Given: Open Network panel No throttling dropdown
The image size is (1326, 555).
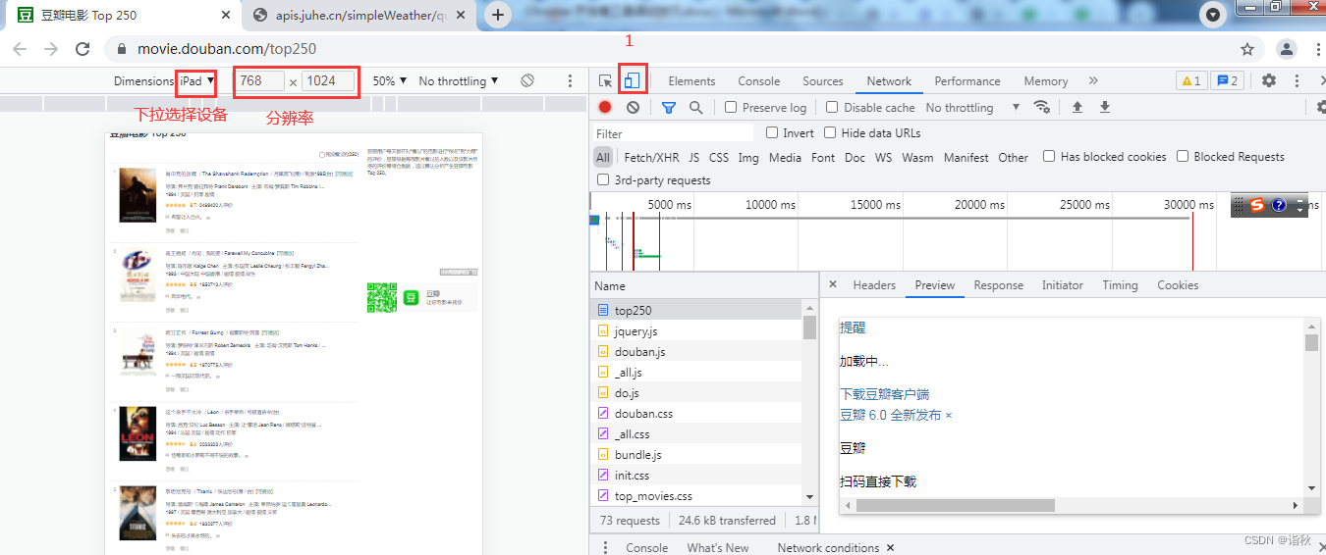Looking at the screenshot, I should [972, 108].
